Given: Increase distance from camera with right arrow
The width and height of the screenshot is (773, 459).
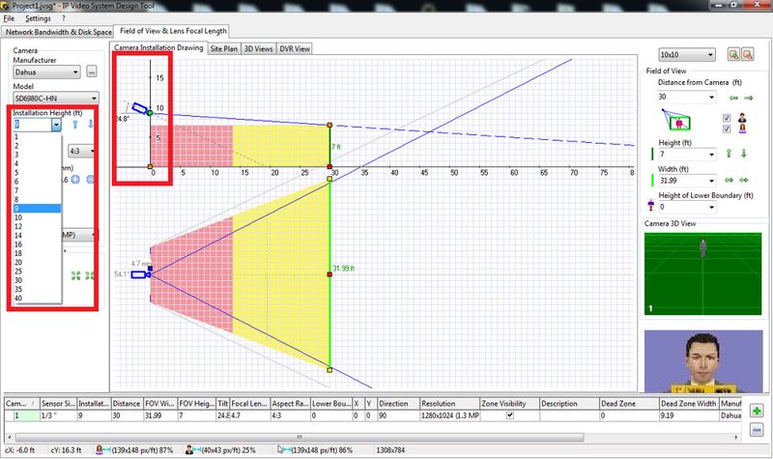Looking at the screenshot, I should click(x=747, y=98).
